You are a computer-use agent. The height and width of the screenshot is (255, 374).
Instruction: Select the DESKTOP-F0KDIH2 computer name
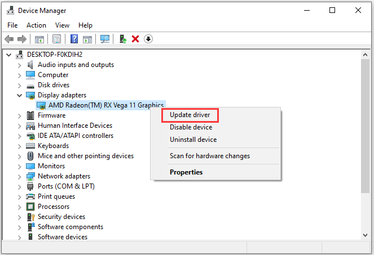(55, 55)
